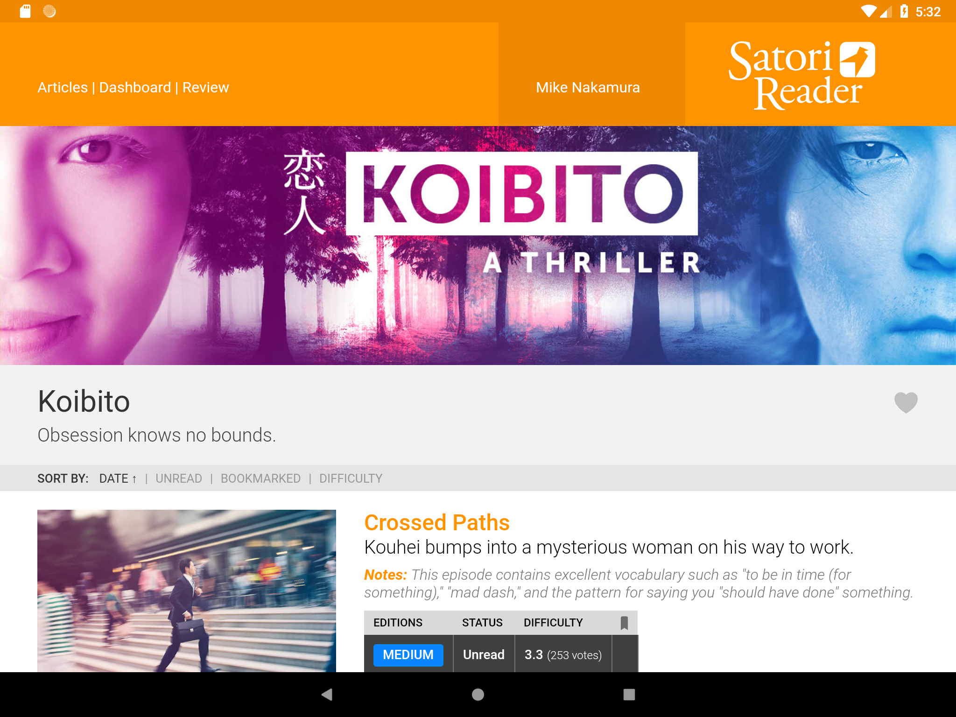Tap the 'Obsession knows no bounds.' tagline
This screenshot has height=717, width=956.
pyautogui.click(x=157, y=435)
